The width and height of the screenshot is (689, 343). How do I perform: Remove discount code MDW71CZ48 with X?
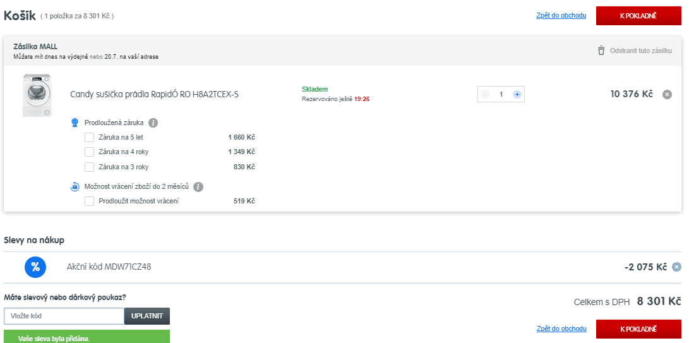pyautogui.click(x=677, y=267)
